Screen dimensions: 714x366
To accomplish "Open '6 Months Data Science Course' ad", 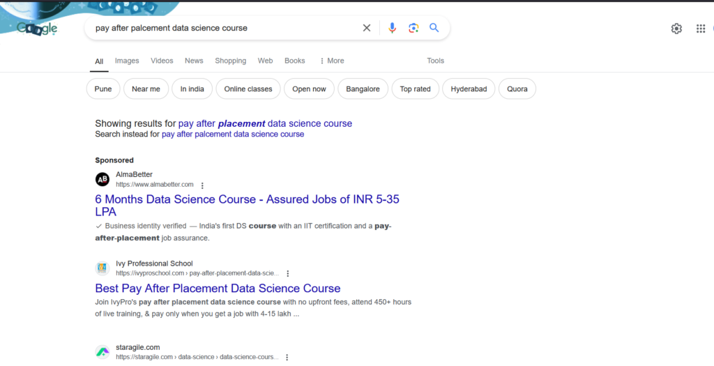I will (x=248, y=205).
